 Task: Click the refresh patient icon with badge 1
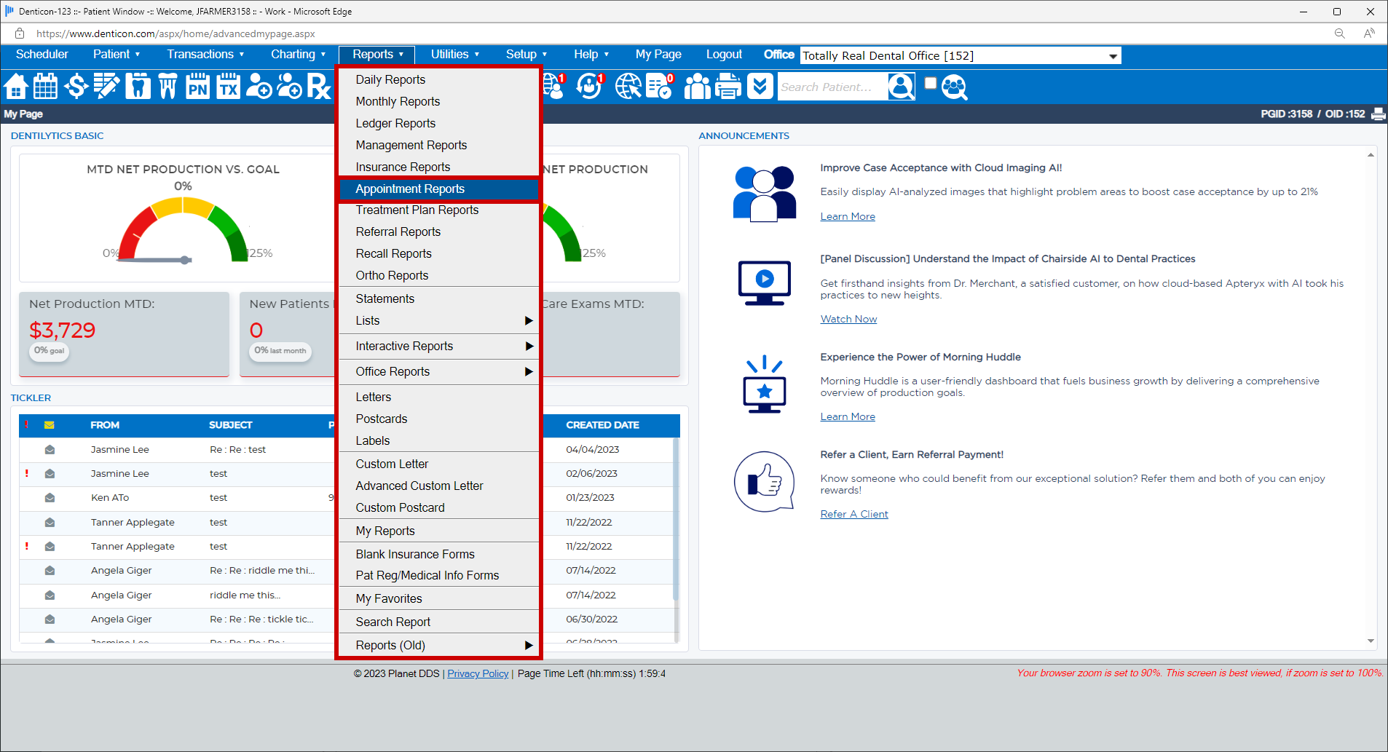589,87
